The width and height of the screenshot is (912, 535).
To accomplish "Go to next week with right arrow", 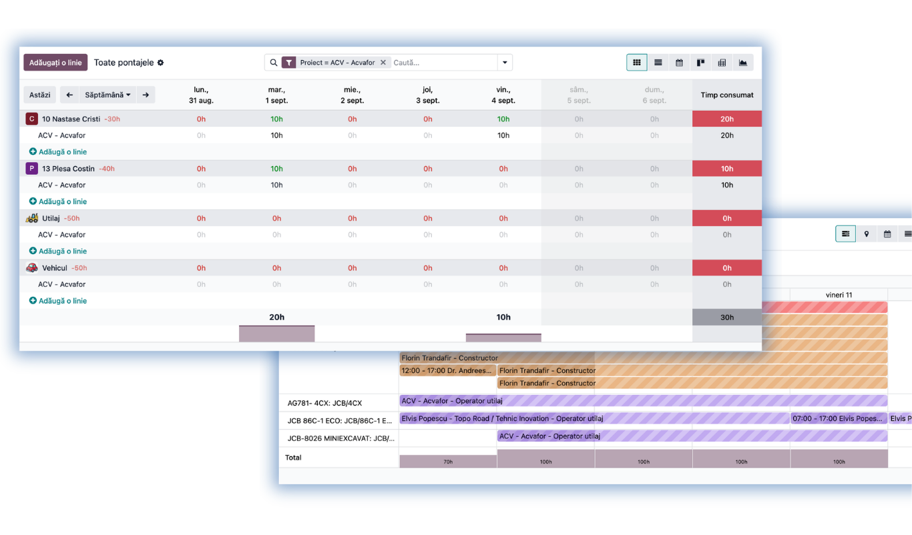I will (x=146, y=95).
